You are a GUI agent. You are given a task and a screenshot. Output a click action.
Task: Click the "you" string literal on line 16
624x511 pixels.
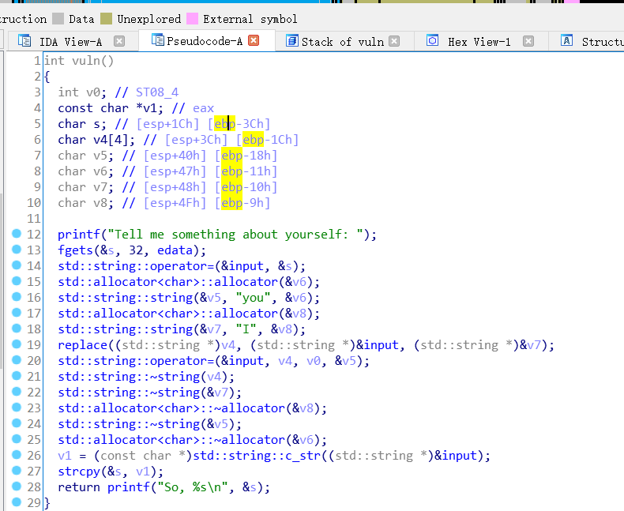[253, 298]
